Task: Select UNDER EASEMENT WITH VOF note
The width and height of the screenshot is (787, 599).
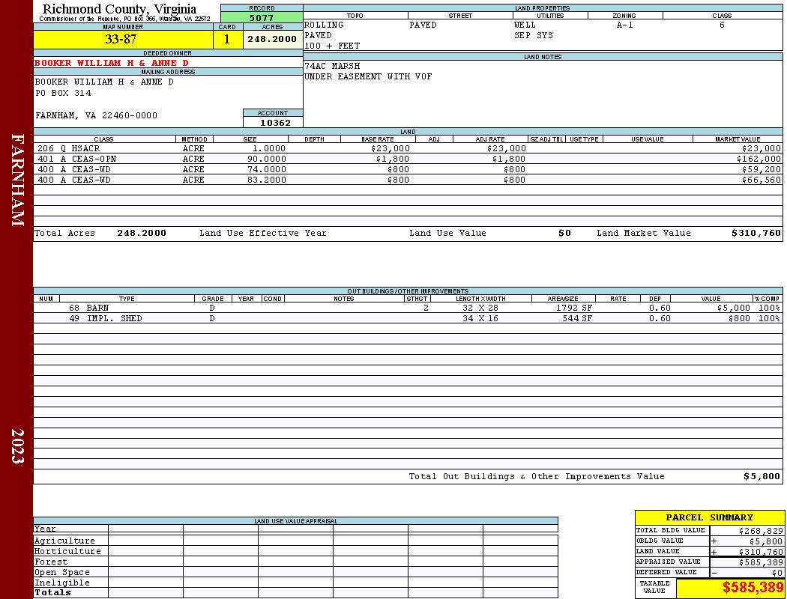Action: pyautogui.click(x=368, y=76)
